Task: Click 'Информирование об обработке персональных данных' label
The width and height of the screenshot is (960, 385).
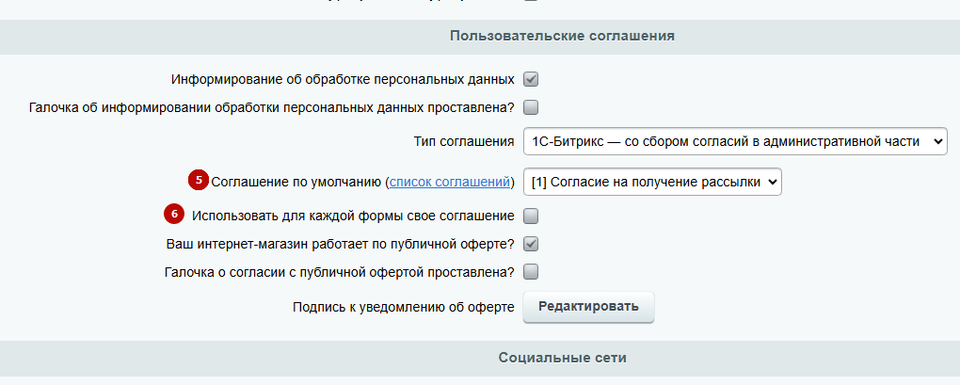Action: (x=343, y=80)
